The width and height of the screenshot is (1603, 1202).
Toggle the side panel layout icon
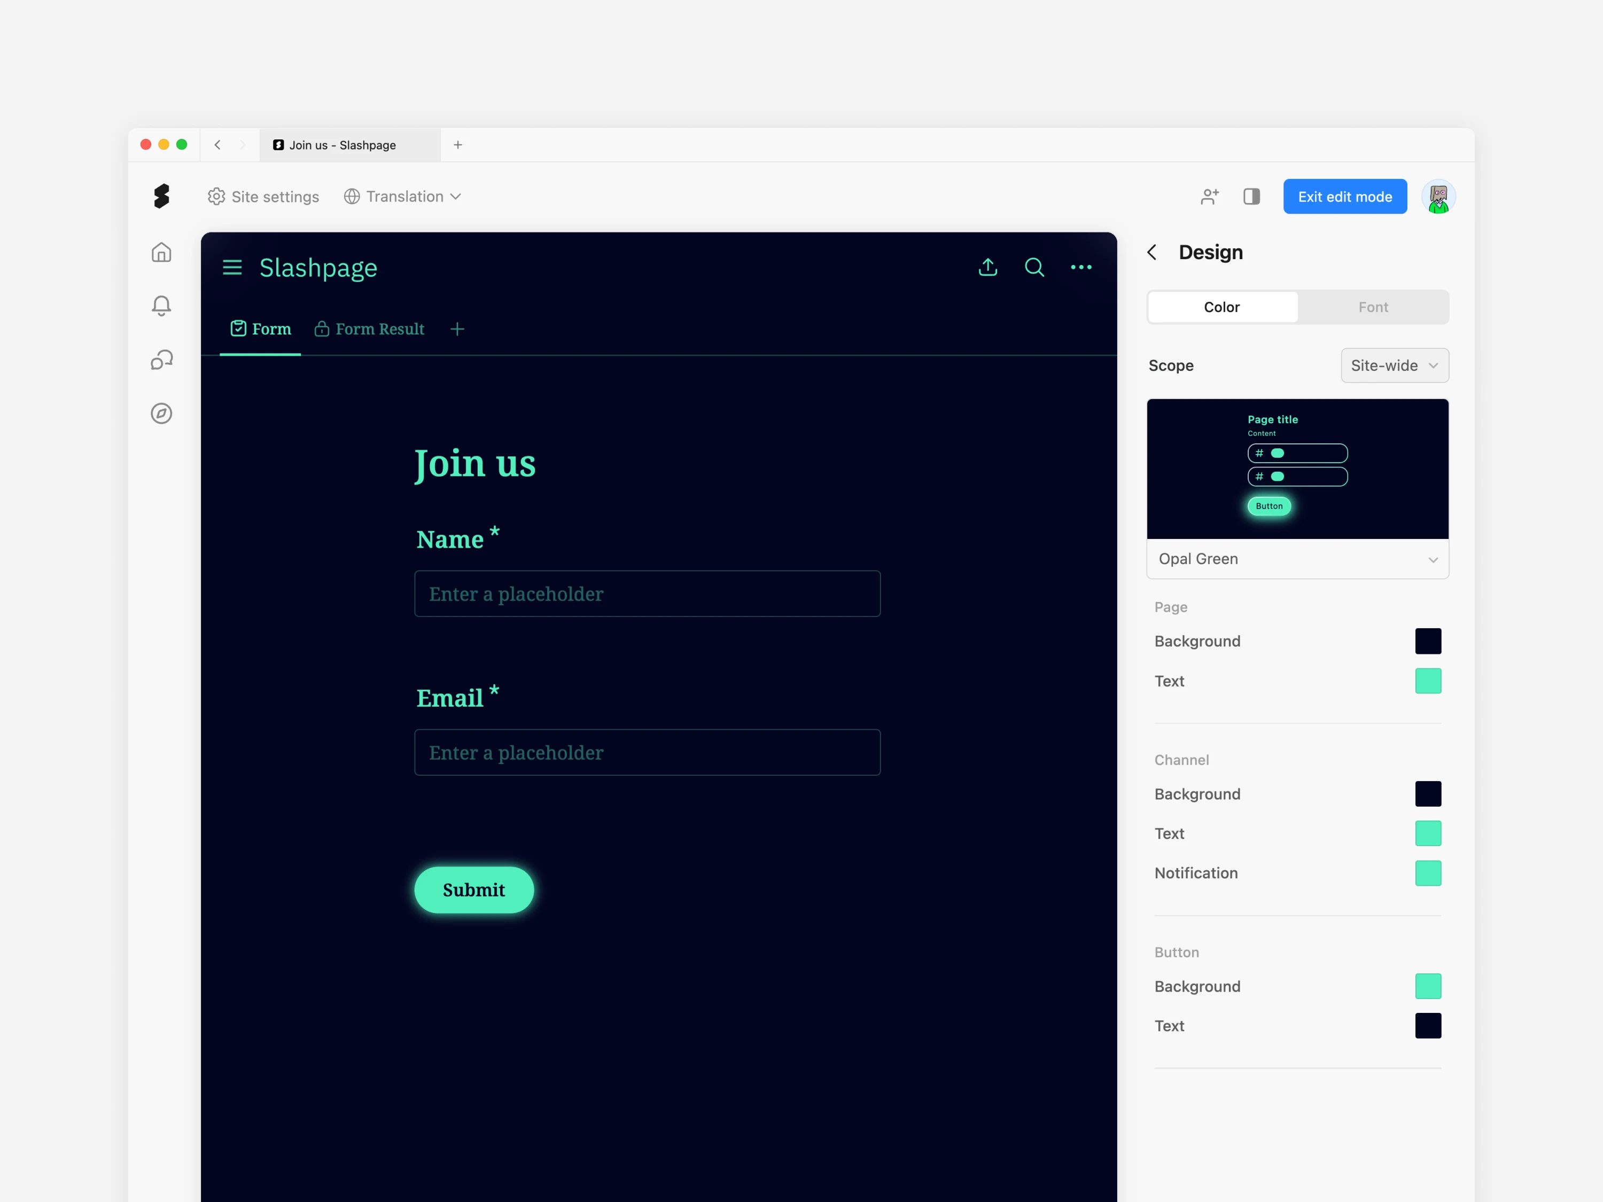point(1251,197)
